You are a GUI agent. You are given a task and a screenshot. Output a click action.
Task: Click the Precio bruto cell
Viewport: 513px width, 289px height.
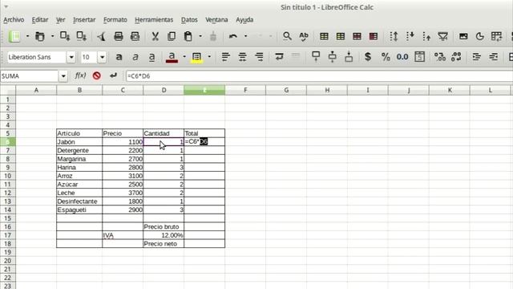tap(164, 226)
